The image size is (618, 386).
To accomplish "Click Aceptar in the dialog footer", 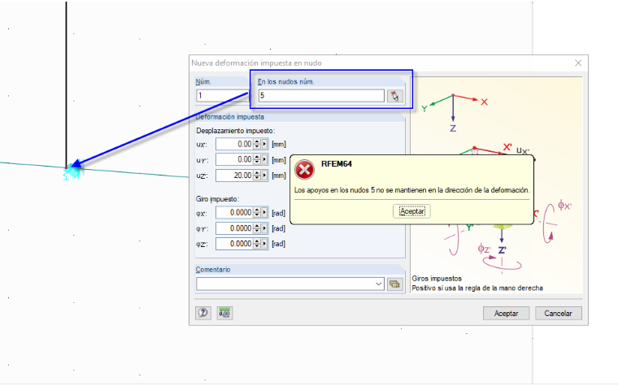I will 506,314.
